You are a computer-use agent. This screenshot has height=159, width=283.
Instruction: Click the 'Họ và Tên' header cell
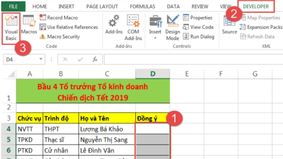pyautogui.click(x=107, y=118)
